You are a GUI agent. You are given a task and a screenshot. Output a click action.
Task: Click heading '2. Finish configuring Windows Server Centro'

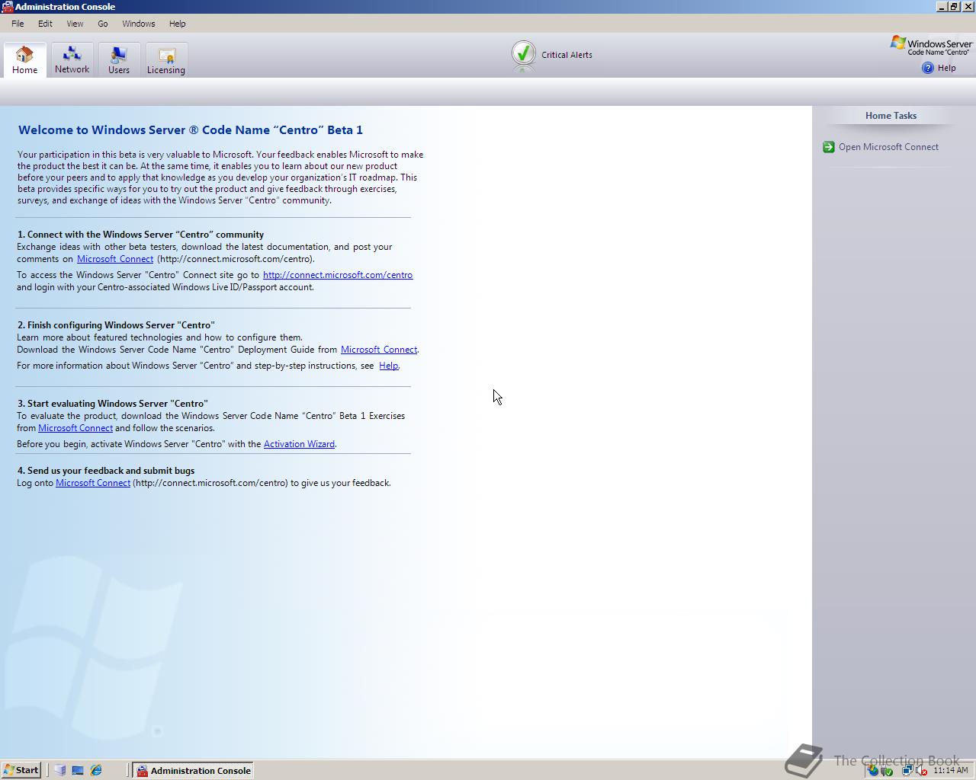[x=116, y=324]
